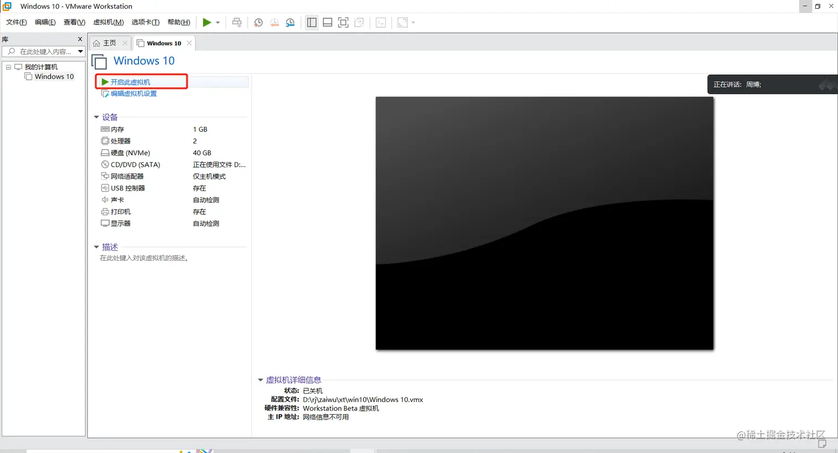838x453 pixels.
Task: Select the Windows 10 tab
Action: pyautogui.click(x=163, y=43)
